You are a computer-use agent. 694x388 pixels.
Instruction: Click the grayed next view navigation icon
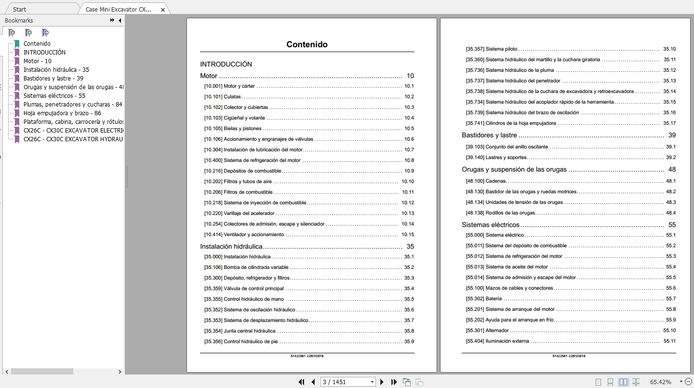click(x=419, y=382)
